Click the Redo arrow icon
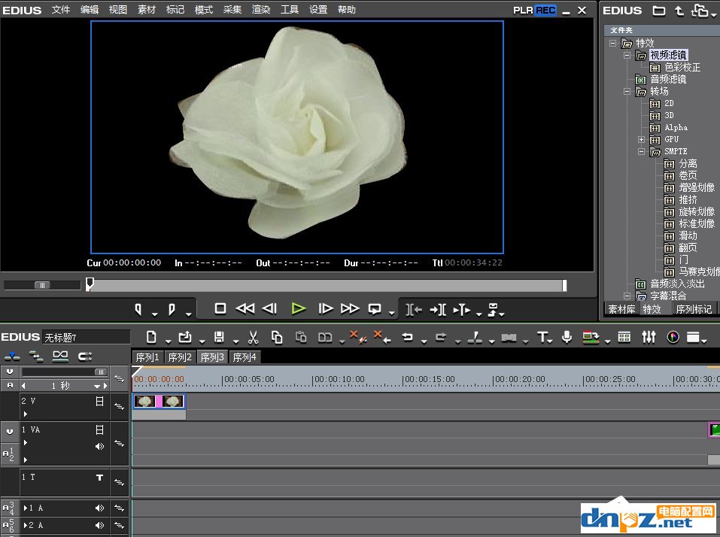Screen dimensions: 720x537 [x=441, y=338]
